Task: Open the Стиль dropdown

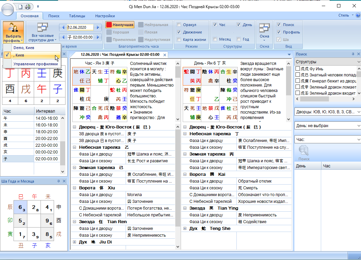Action: click(346, 16)
